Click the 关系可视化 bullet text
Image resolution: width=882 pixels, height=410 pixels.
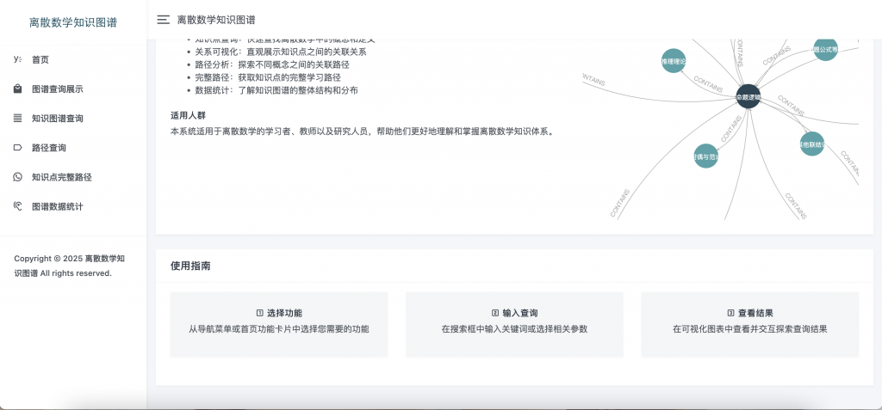pyautogui.click(x=280, y=52)
